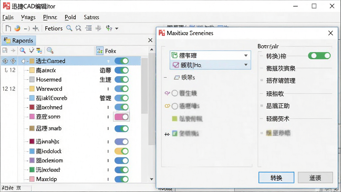Viewport: 341px width, 192px height.
Task: Select the radio button next to the orange link icon
Action: (x=174, y=106)
